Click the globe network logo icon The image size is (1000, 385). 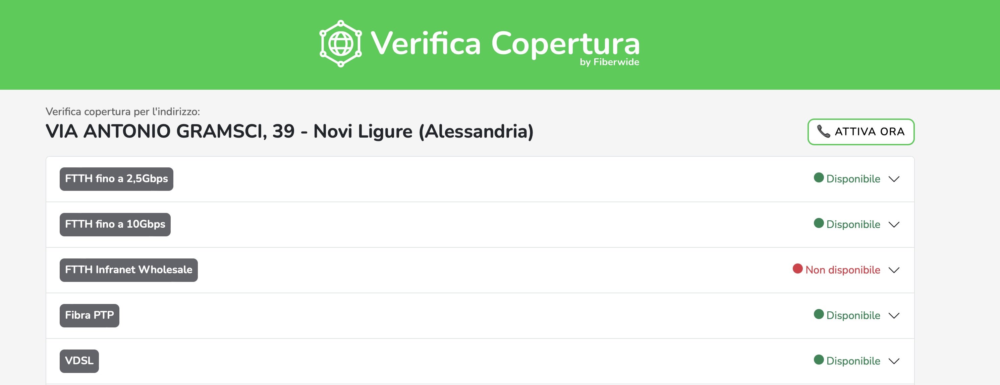coord(340,44)
